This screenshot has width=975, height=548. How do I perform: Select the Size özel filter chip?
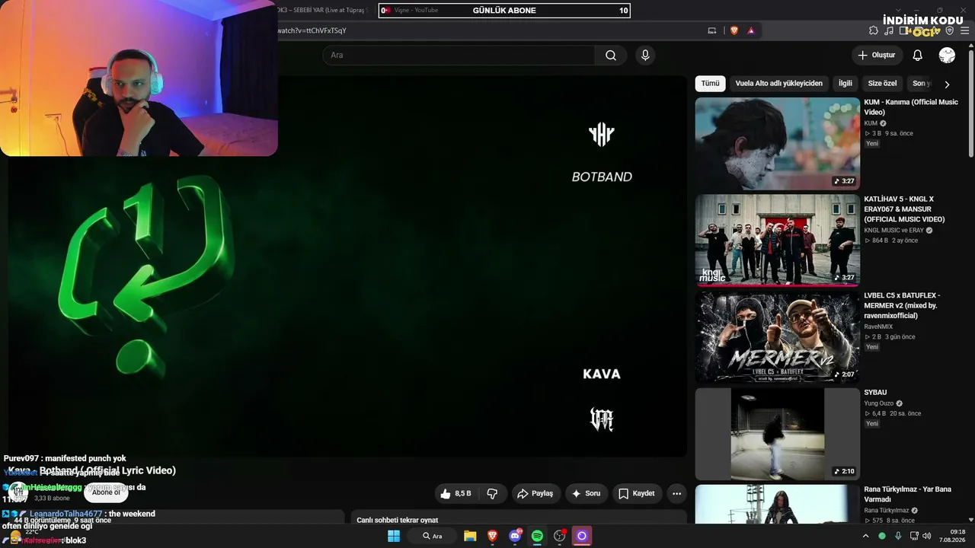(x=883, y=84)
